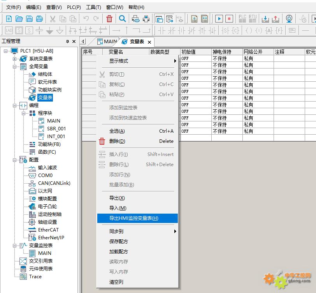Click the magnifier Search toolbar icon
This screenshot has width=316, height=293.
pyautogui.click(x=122, y=19)
